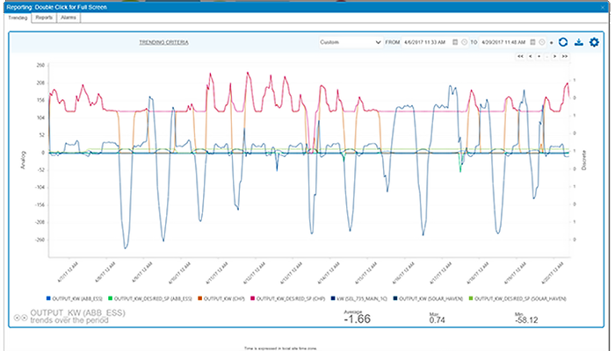Click legend label OUTPUT_KW (ABB_ESS)
The image size is (615, 351).
click(77, 298)
